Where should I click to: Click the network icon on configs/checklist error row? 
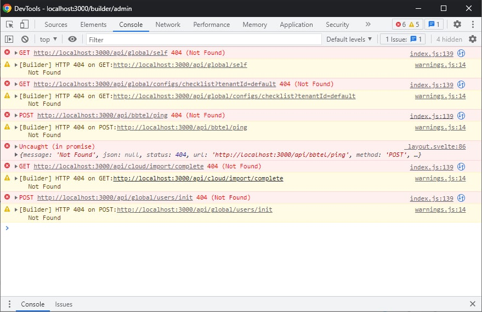[461, 84]
